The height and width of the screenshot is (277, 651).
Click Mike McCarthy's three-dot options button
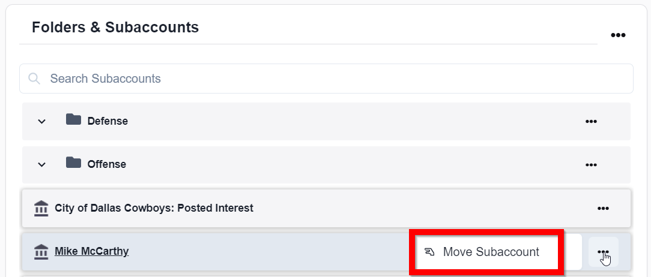coord(604,252)
